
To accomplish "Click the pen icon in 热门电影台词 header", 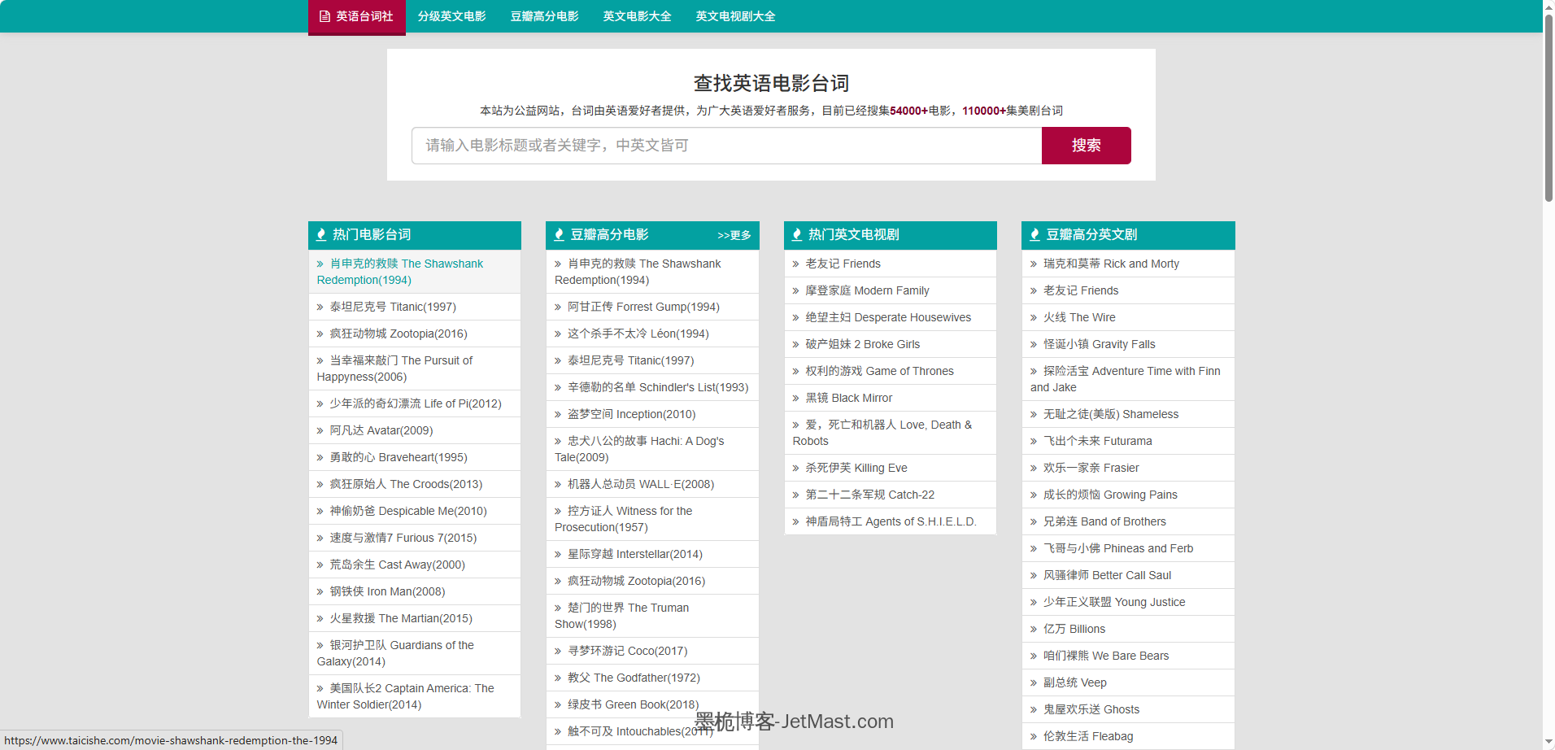I will (x=321, y=235).
